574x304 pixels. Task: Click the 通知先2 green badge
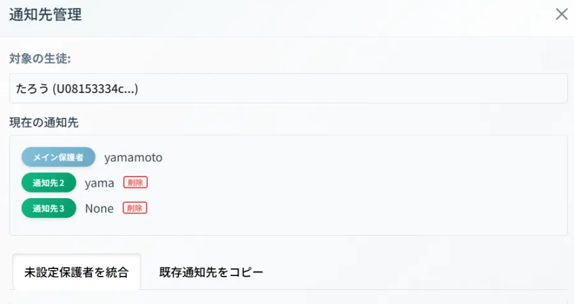[48, 183]
